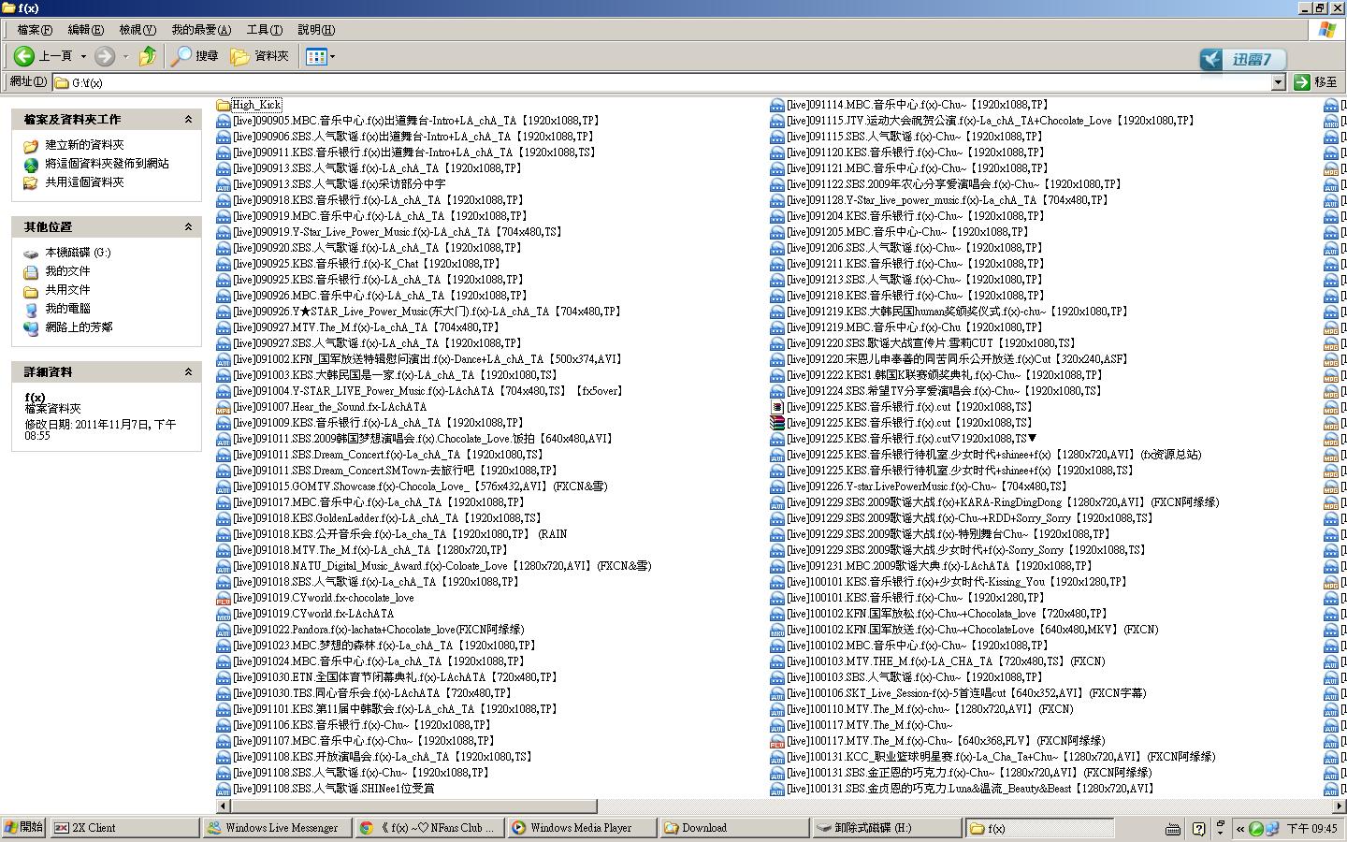
Task: Select file 091002.KFN 国军放送特辑慰问演出
Action: coord(427,359)
